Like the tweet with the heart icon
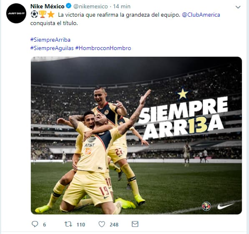The height and width of the screenshot is (234, 249). 102,224
